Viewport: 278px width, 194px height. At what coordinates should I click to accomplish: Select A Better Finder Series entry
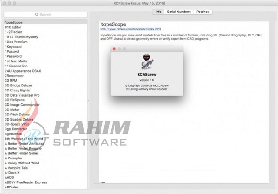(45, 153)
